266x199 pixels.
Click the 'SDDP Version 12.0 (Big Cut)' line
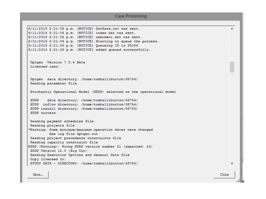click(x=59, y=151)
